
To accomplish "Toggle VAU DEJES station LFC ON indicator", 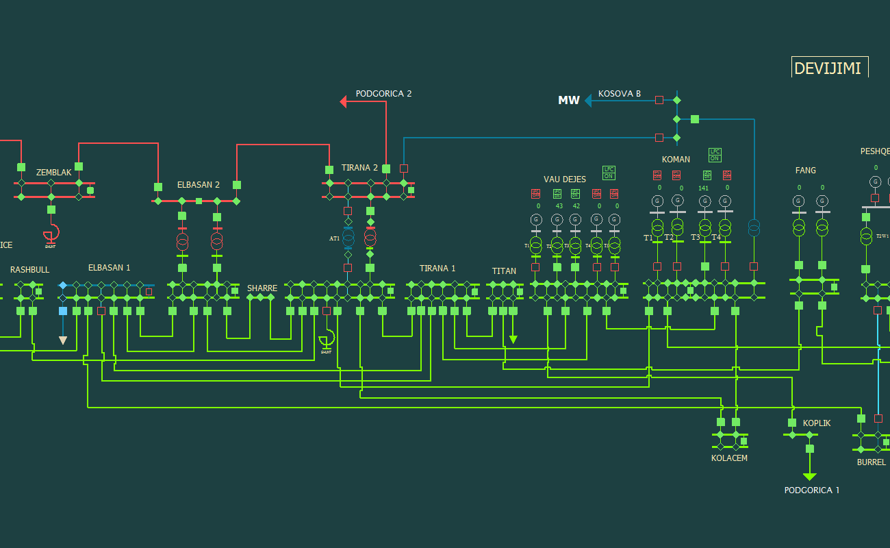I will click(x=609, y=173).
